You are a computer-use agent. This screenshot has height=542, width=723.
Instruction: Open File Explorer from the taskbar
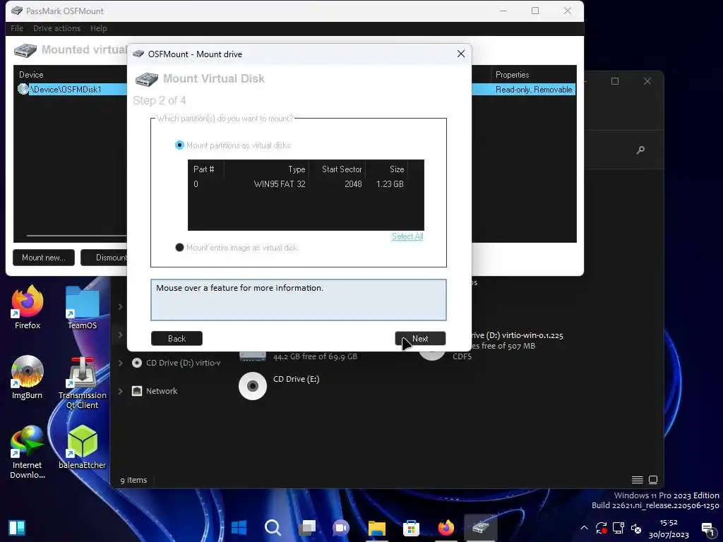(x=376, y=527)
